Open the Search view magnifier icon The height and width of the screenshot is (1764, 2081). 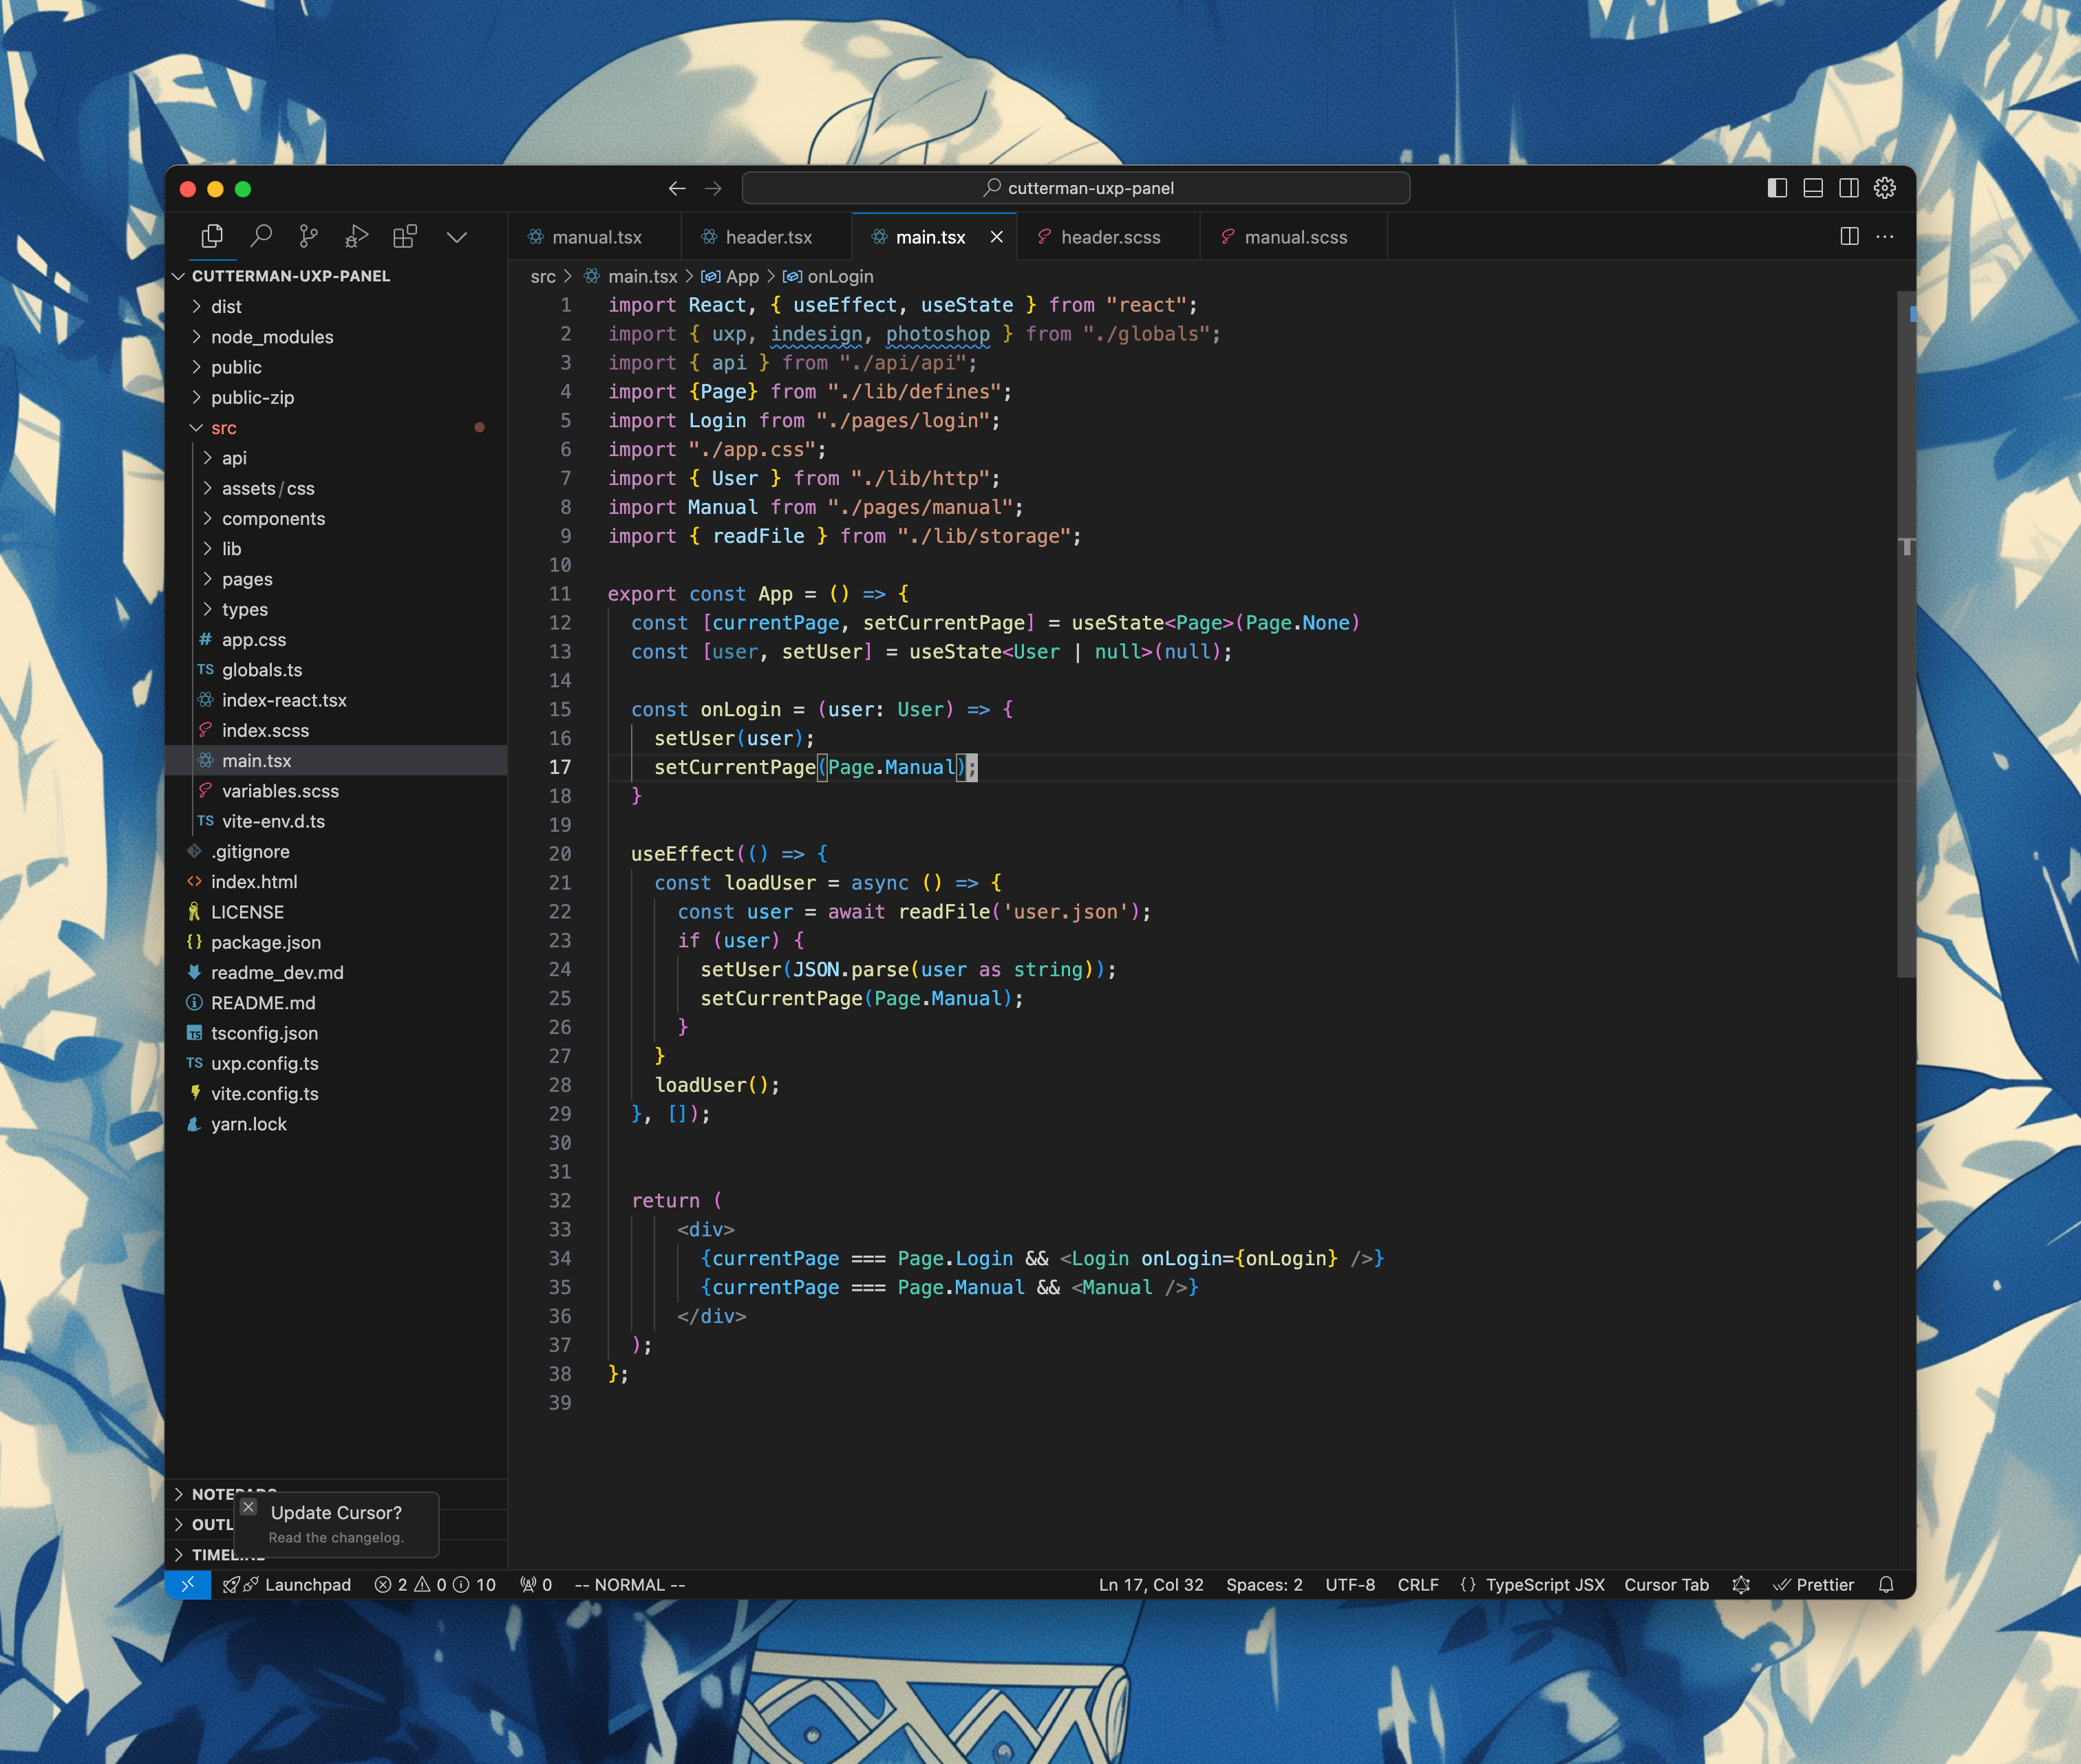point(261,237)
